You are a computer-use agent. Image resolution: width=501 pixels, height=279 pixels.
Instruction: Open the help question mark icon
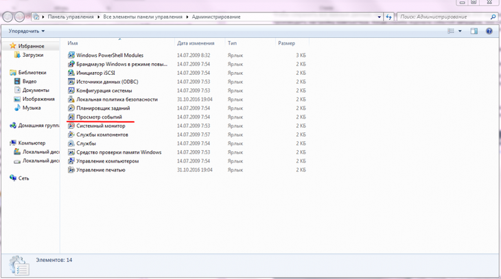(x=489, y=31)
